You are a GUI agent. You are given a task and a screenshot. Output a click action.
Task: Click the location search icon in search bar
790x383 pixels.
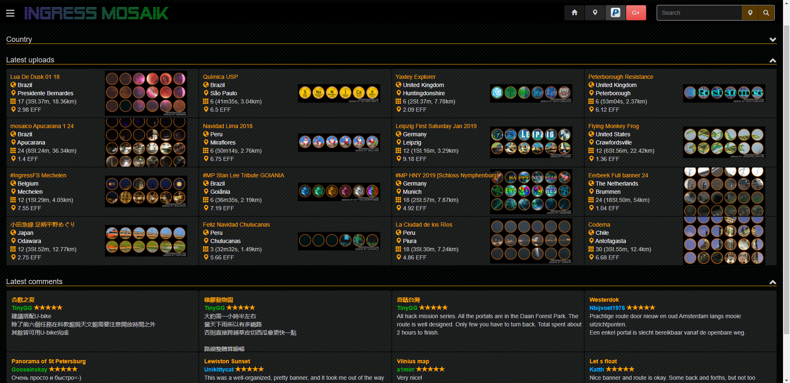click(750, 13)
